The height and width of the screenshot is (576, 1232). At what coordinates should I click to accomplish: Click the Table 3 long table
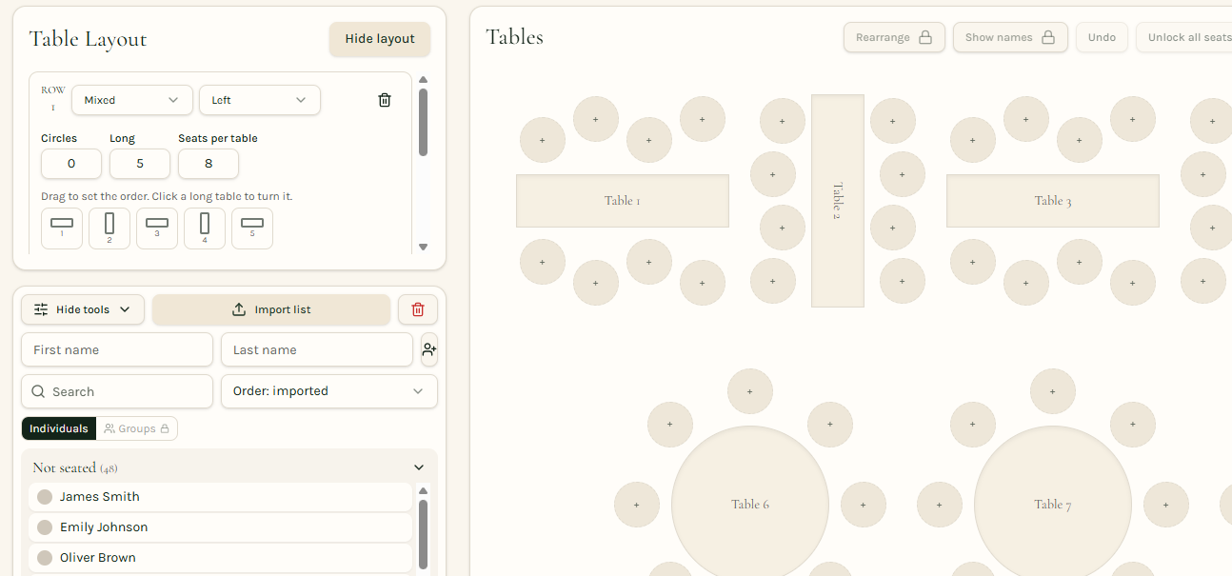click(x=1053, y=201)
